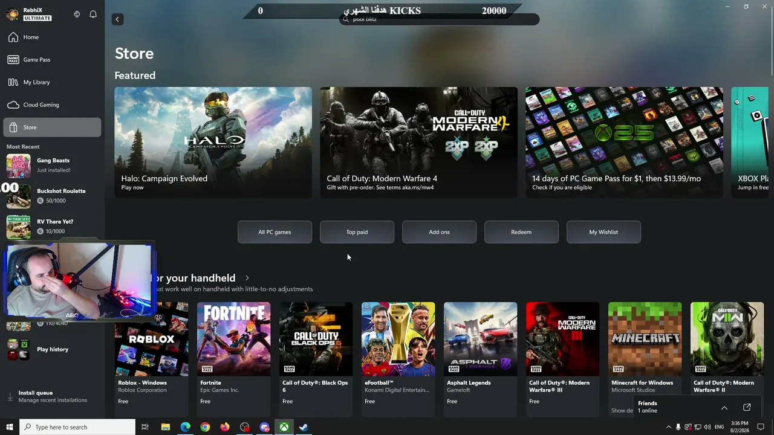Open the network tray icon
Viewport: 774px width, 435px height.
pos(698,427)
